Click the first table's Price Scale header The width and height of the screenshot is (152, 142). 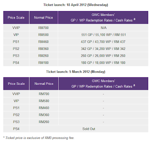[16, 18]
